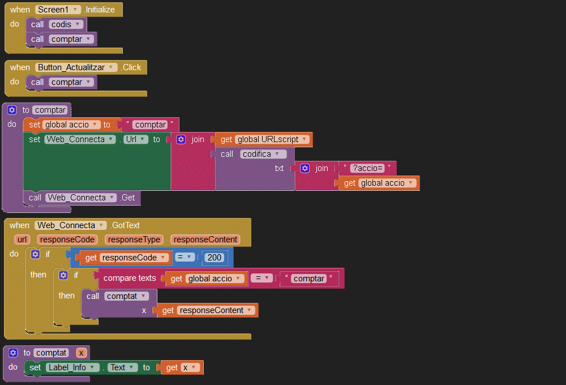Click the gear on the if block checking responseCode
The image size is (566, 385).
point(35,254)
